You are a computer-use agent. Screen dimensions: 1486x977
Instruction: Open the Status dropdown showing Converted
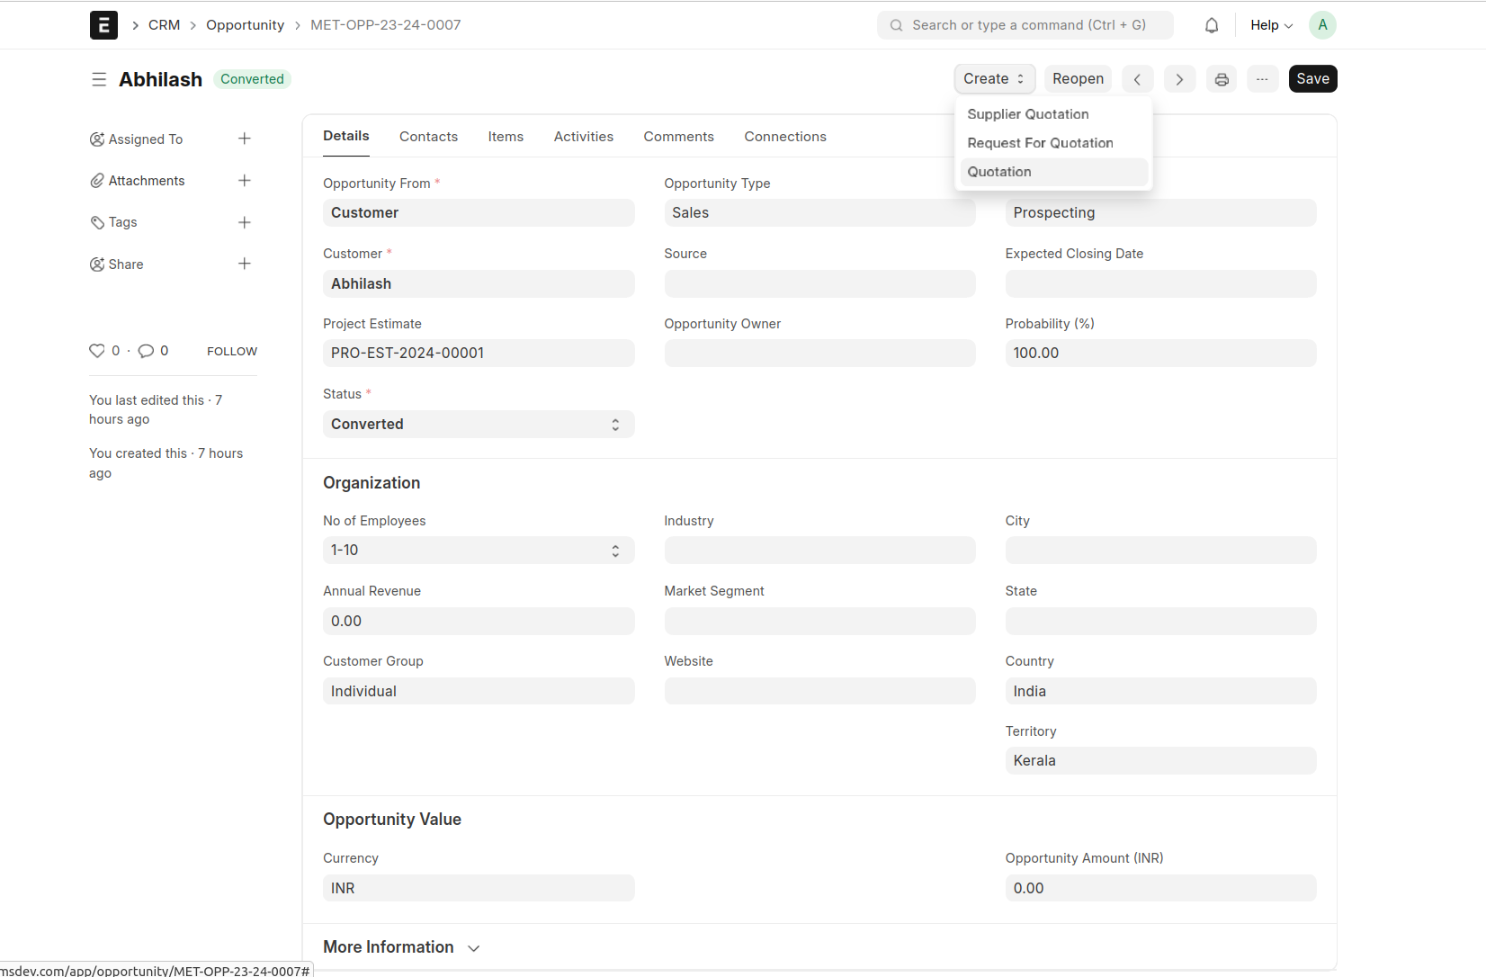point(478,425)
